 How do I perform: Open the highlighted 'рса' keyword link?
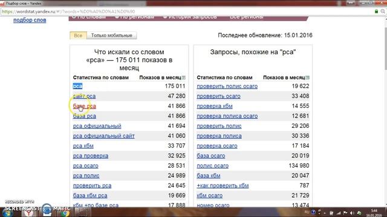[x=77, y=86]
